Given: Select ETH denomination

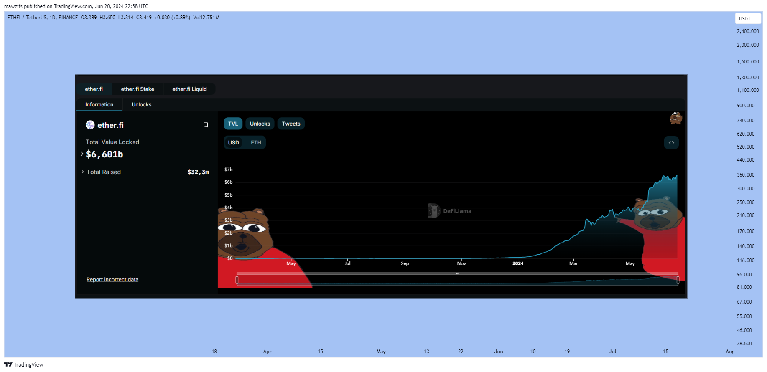Looking at the screenshot, I should pyautogui.click(x=256, y=142).
